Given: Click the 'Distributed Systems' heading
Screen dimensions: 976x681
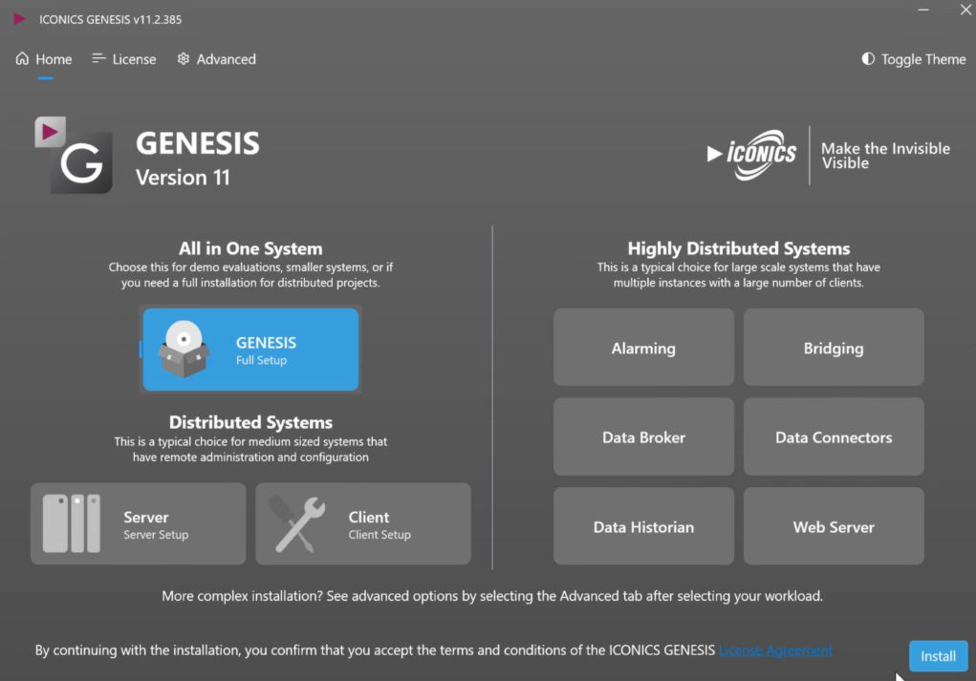Looking at the screenshot, I should click(250, 422).
